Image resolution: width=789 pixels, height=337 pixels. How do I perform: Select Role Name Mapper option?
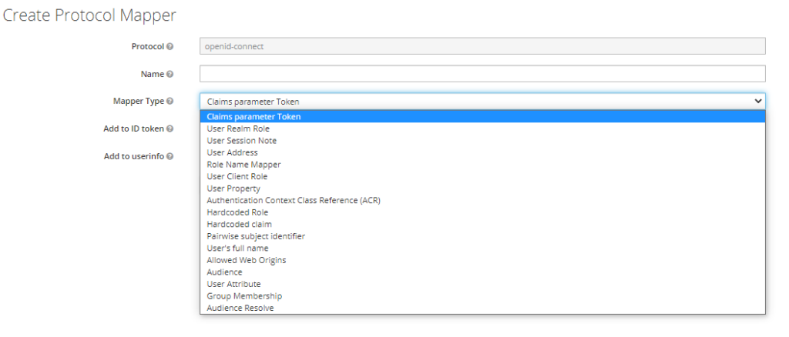pyautogui.click(x=243, y=165)
